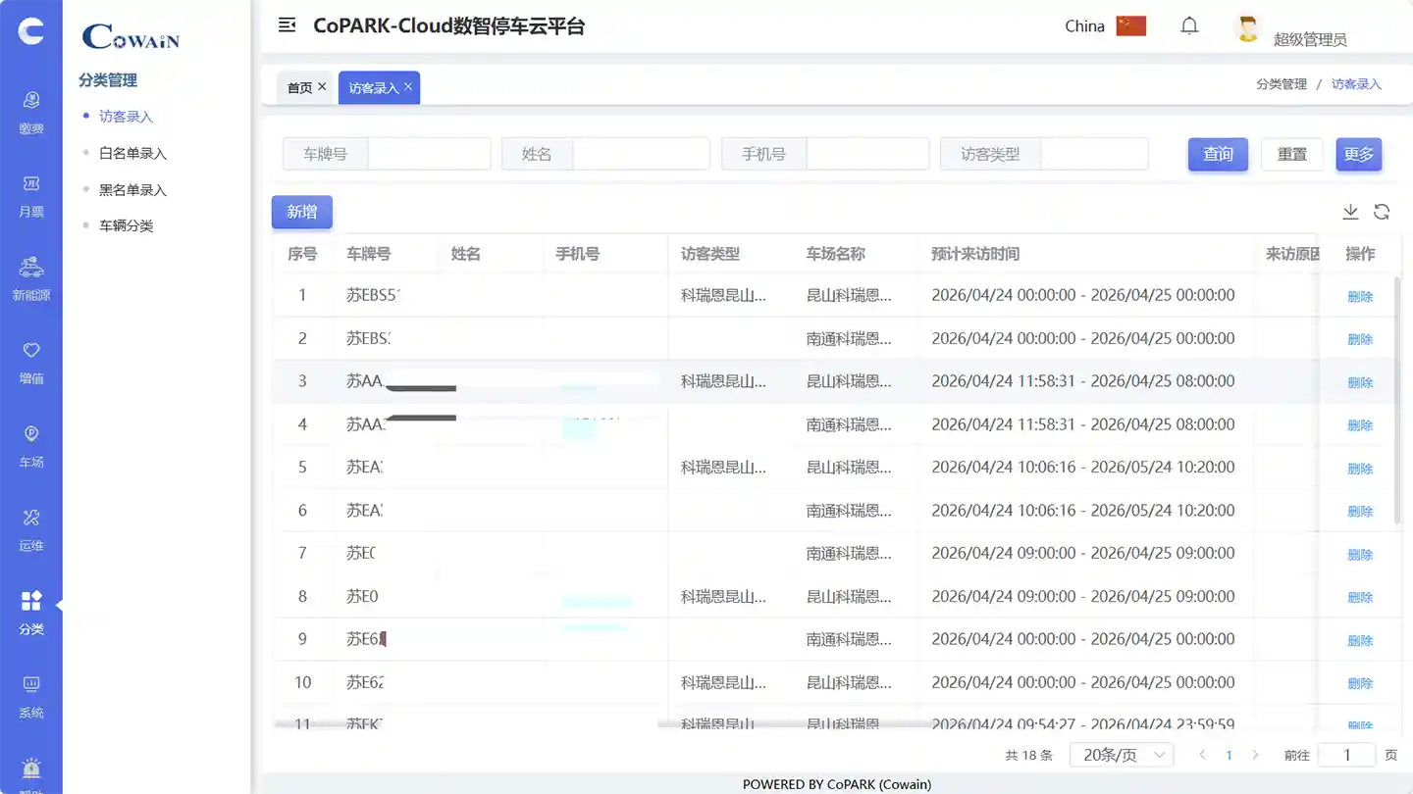Close the 首页 tab
This screenshot has height=794, width=1413.
tap(322, 86)
